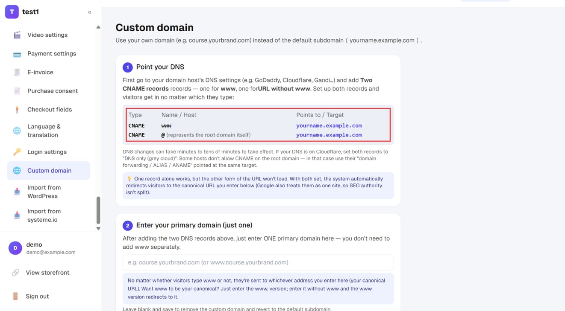Open Login settings

coord(48,152)
